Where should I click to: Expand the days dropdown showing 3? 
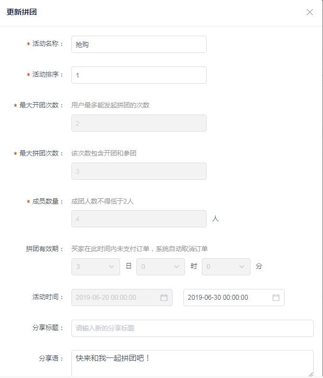click(96, 267)
